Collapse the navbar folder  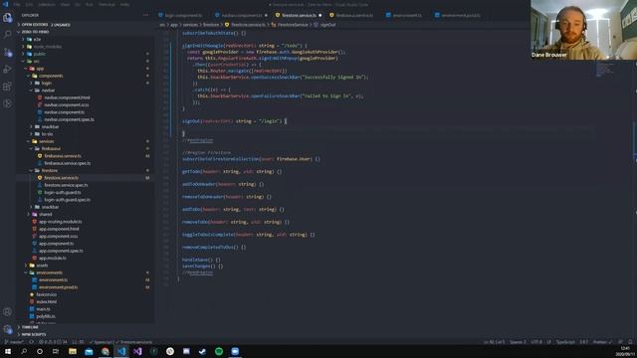[48, 90]
